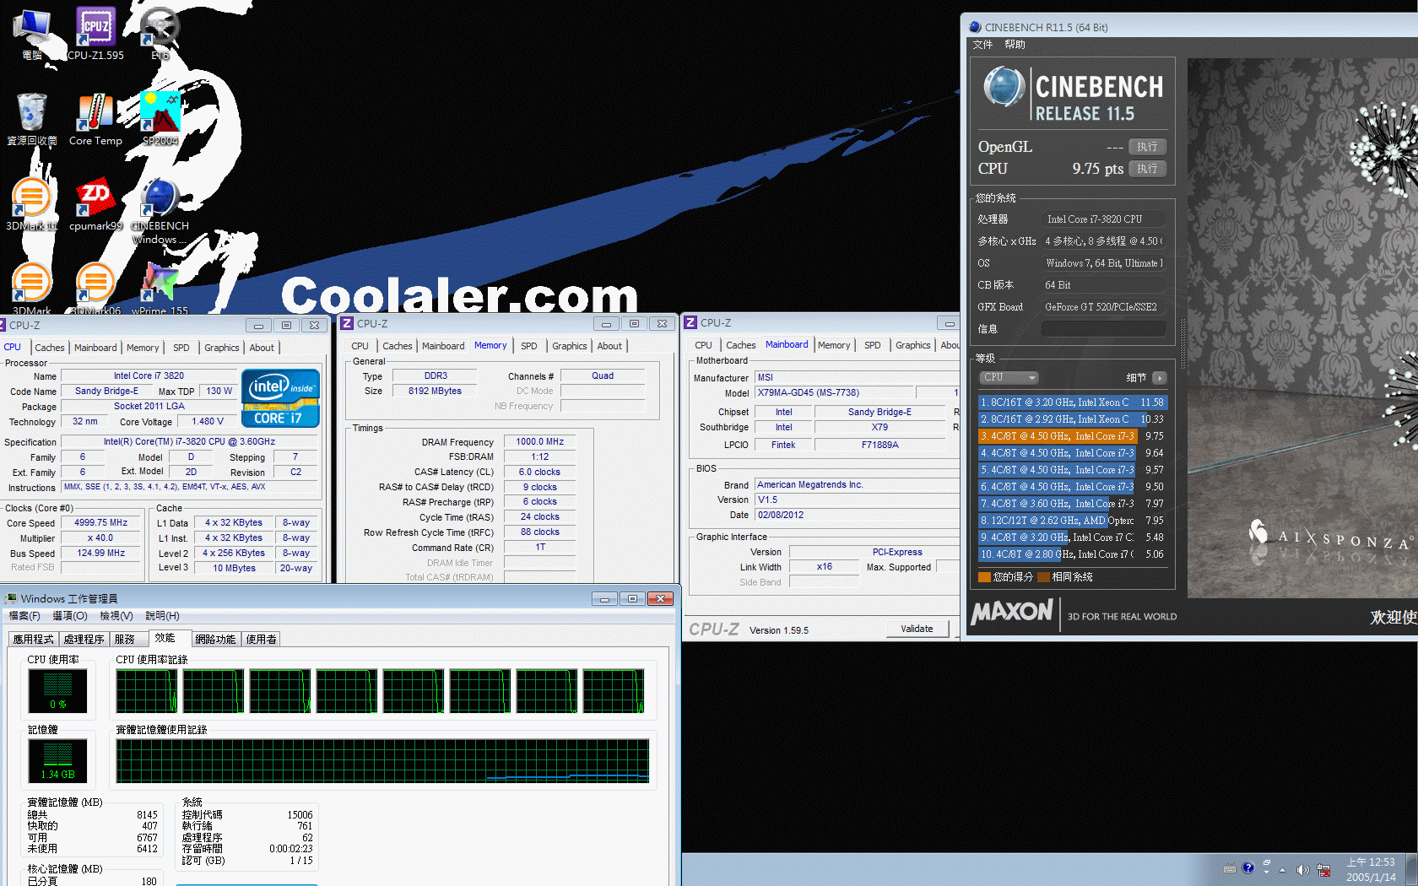This screenshot has height=886, width=1418.
Task: Click the 信息 info field in CINEBENCH
Action: point(1103,329)
